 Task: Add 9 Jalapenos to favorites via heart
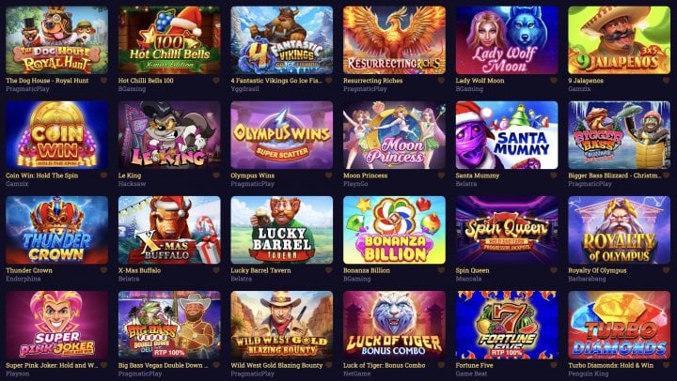(667, 81)
